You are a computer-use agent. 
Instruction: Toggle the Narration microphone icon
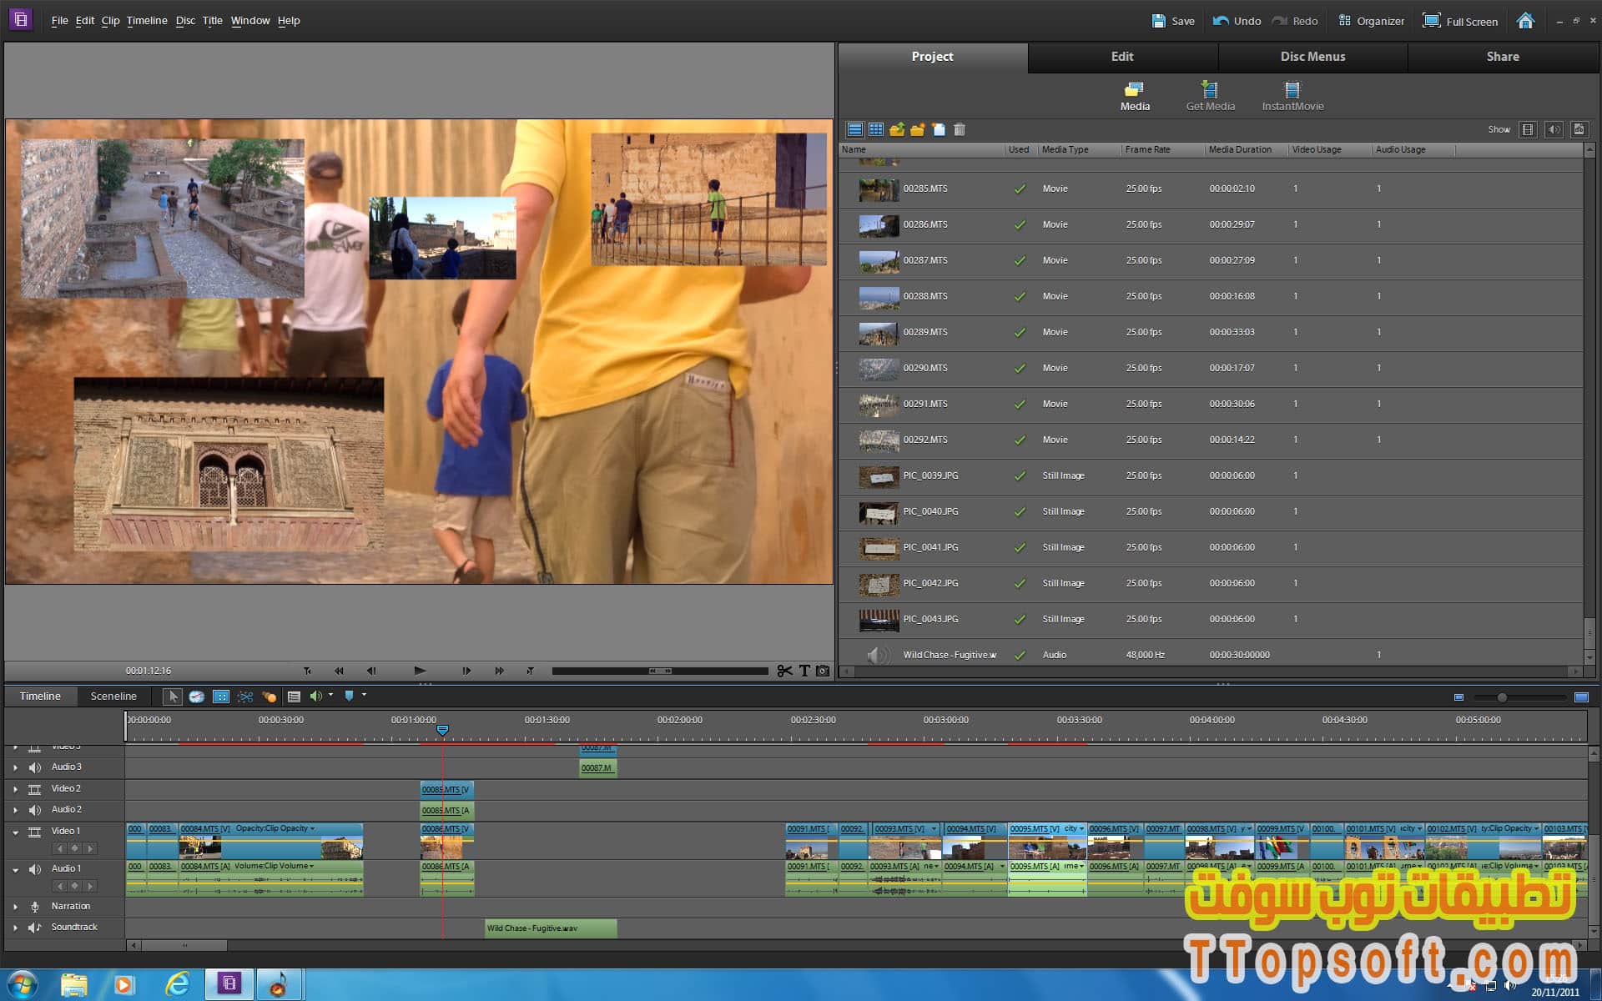[35, 907]
